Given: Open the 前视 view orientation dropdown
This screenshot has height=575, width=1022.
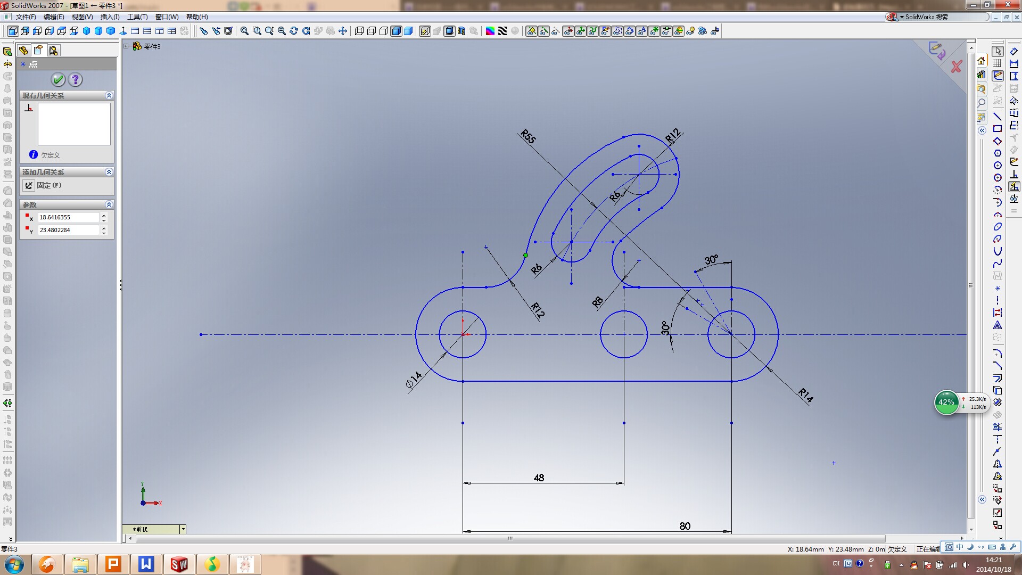Looking at the screenshot, I should 183,529.
